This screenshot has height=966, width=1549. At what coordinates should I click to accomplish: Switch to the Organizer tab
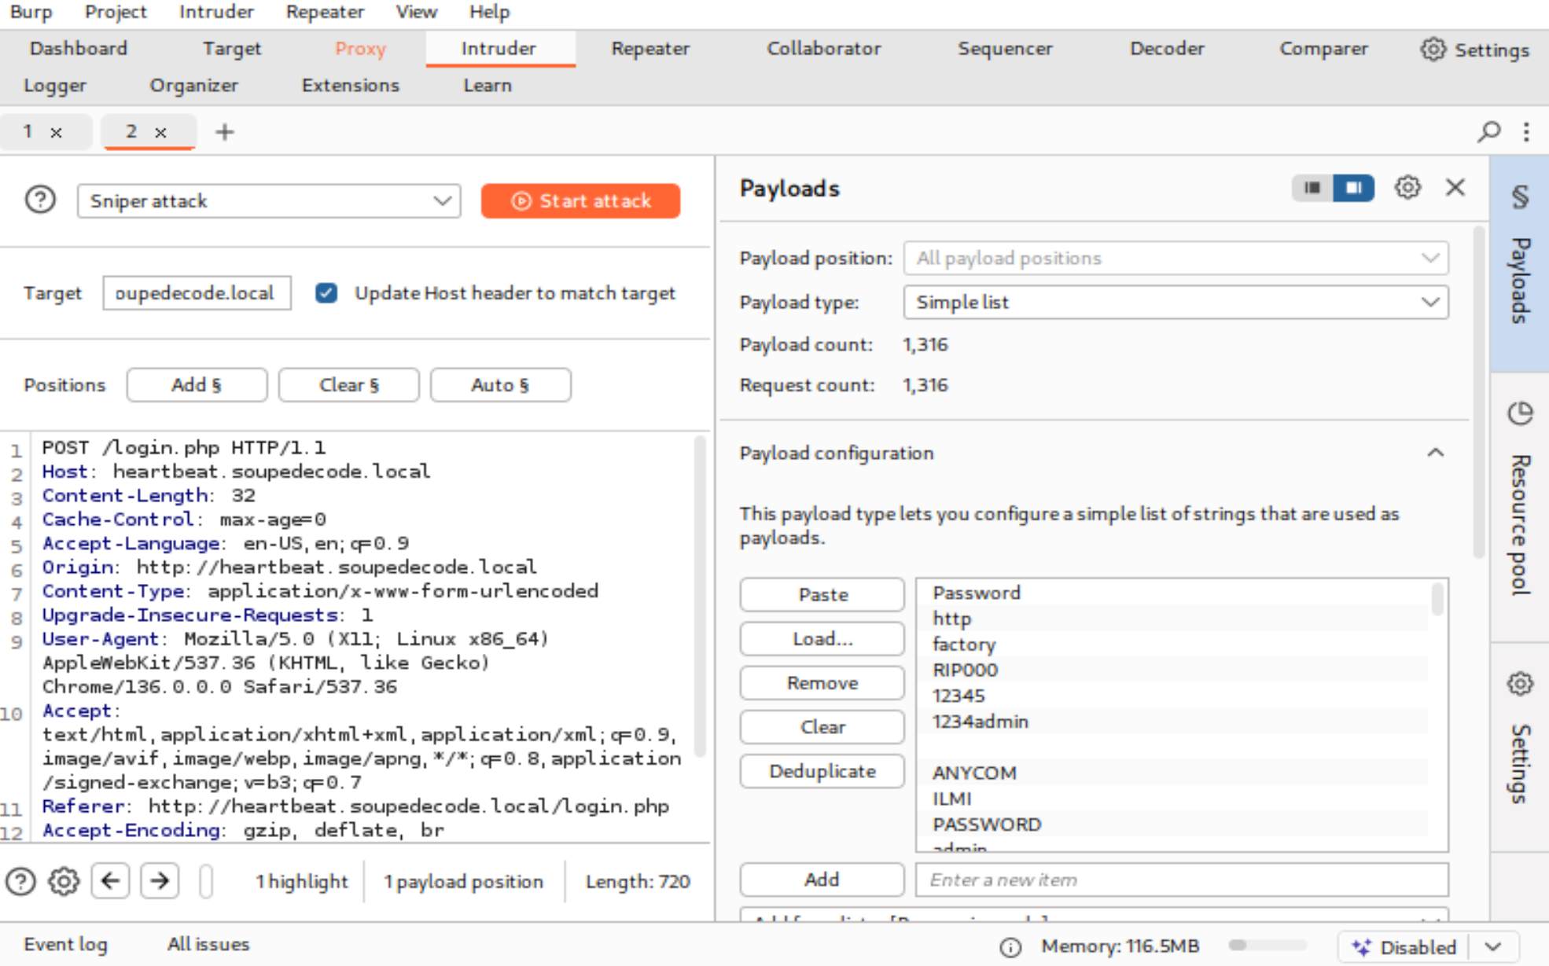click(193, 85)
